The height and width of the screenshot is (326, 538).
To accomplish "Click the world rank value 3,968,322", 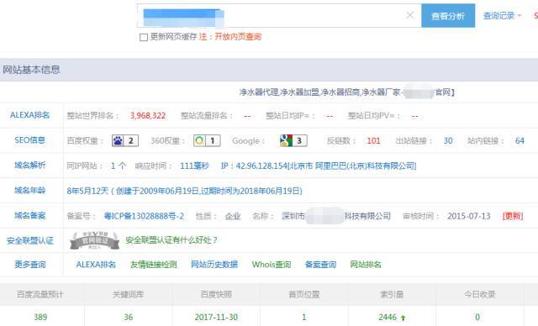I will tap(148, 116).
